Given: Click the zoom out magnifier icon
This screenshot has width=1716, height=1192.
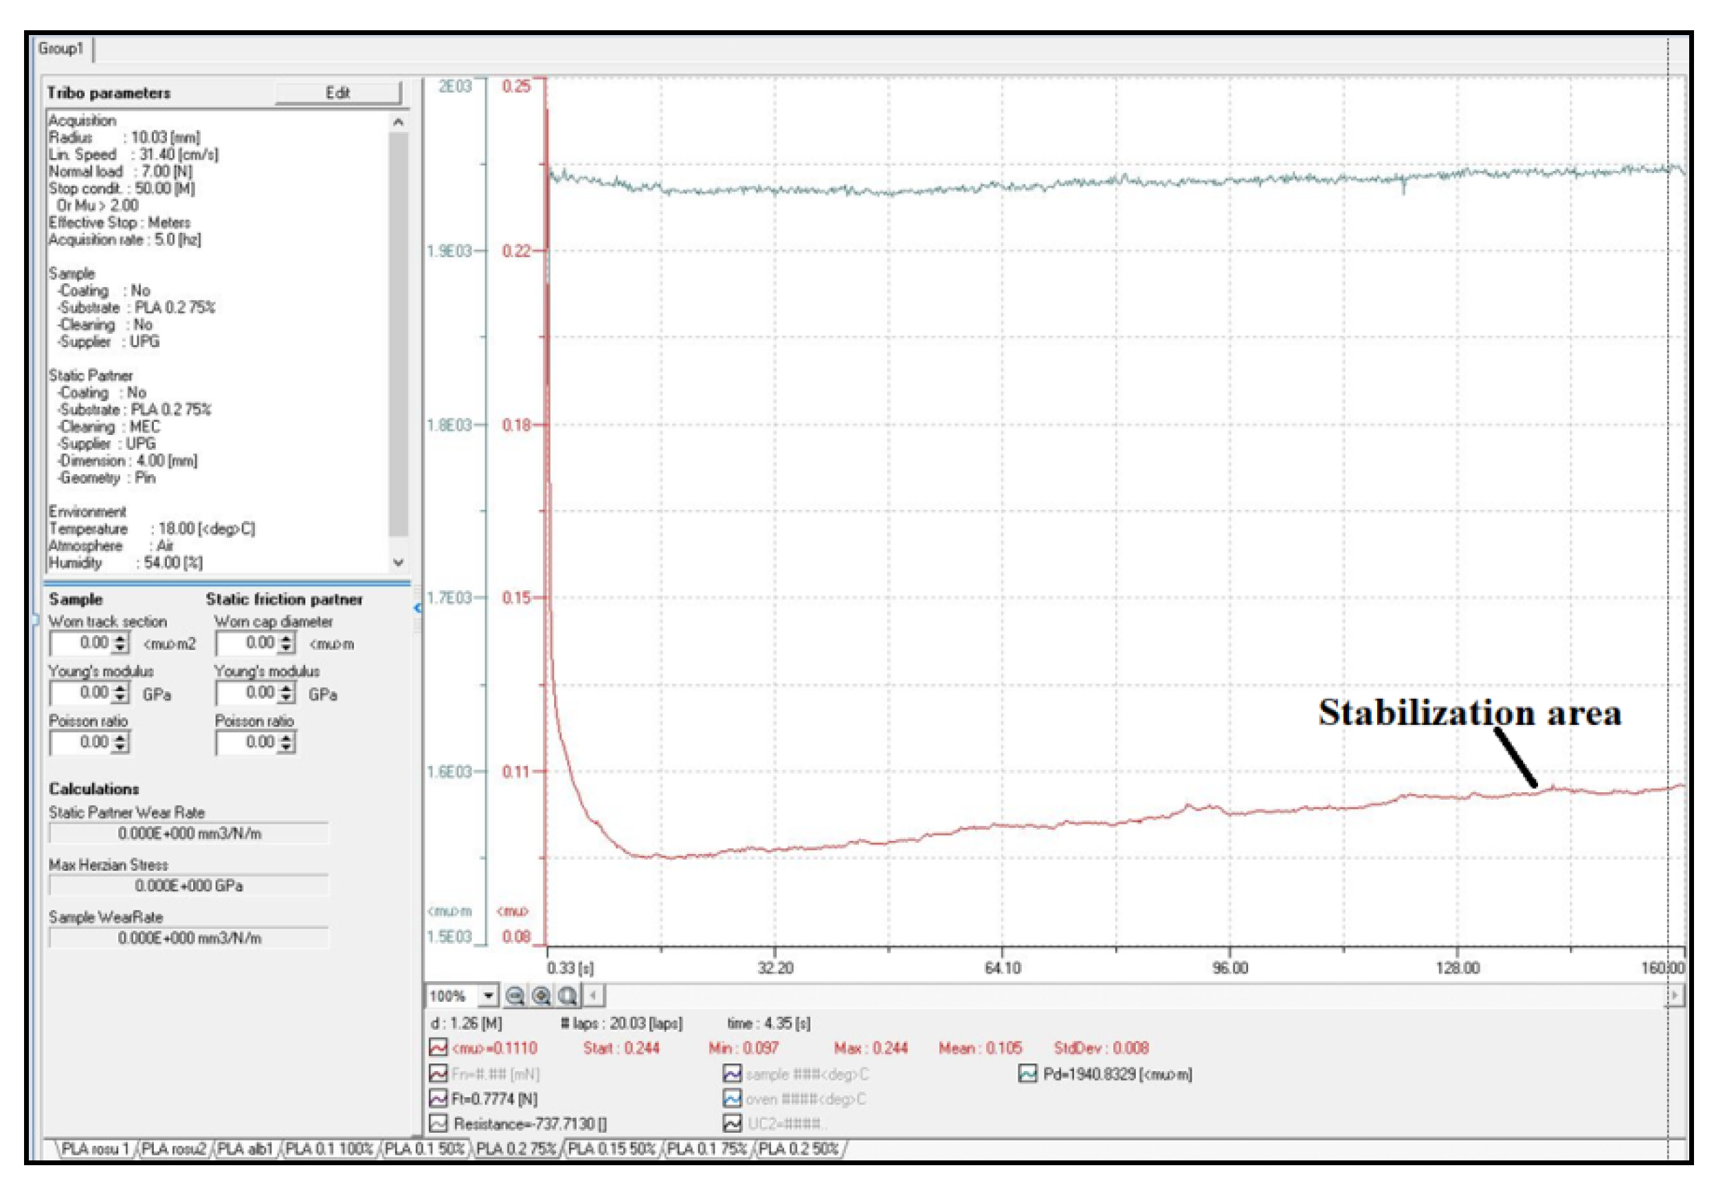Looking at the screenshot, I should 515,996.
